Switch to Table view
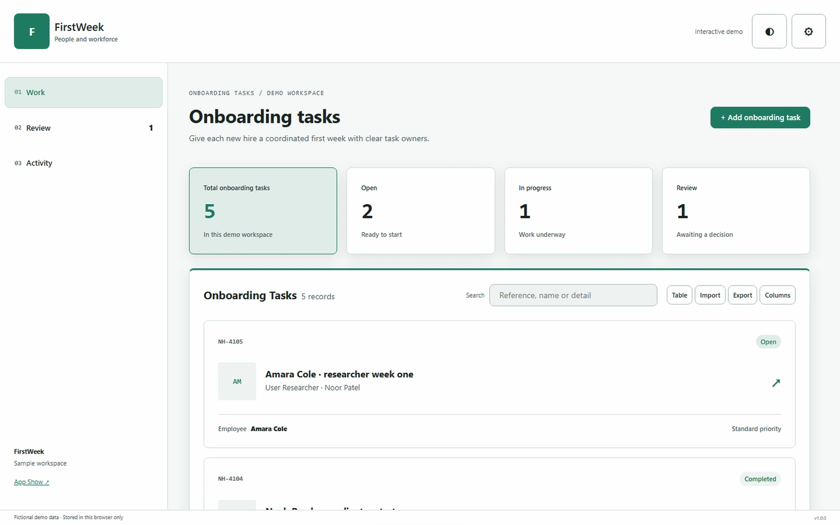 click(x=679, y=295)
